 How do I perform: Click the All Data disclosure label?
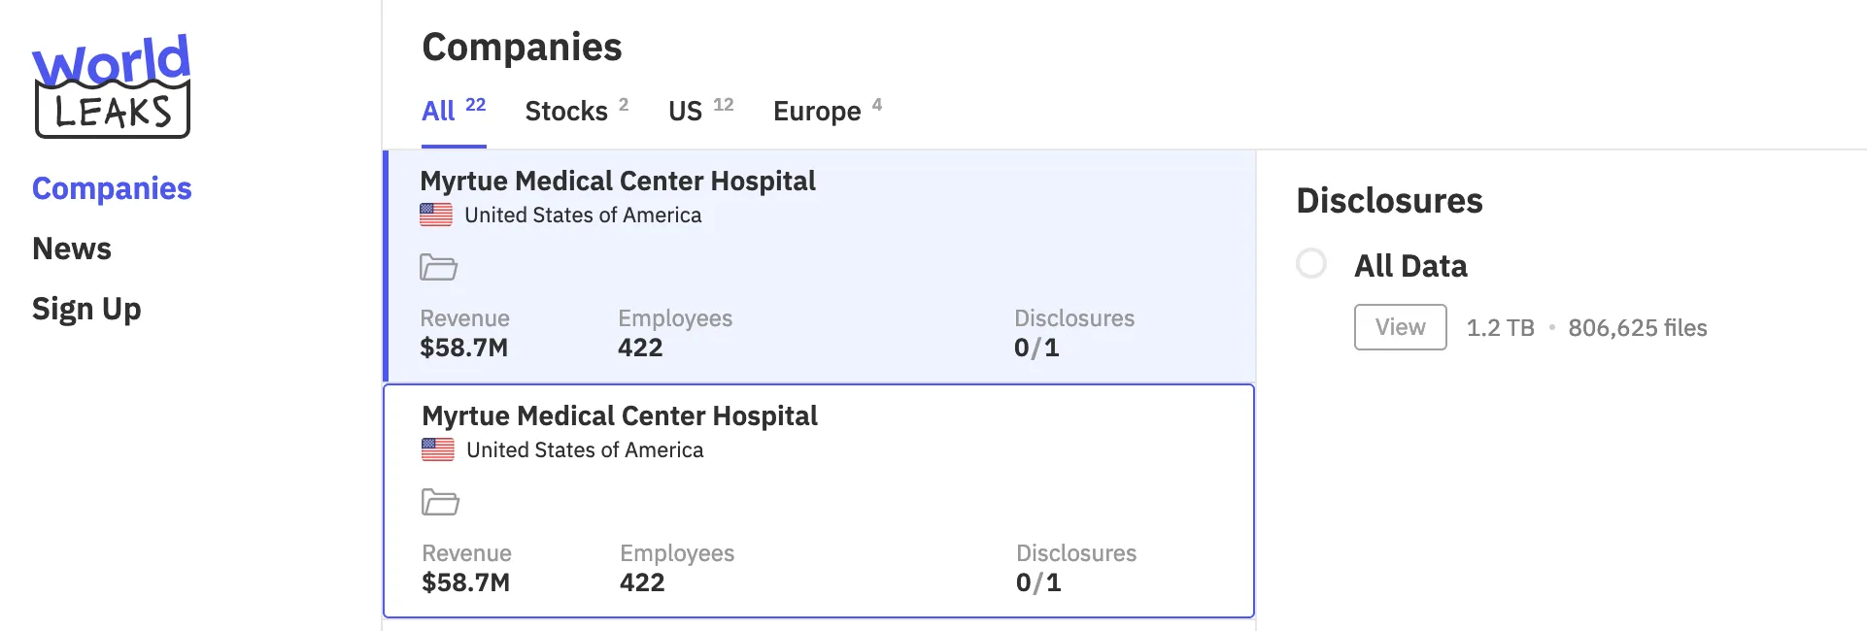(1410, 266)
